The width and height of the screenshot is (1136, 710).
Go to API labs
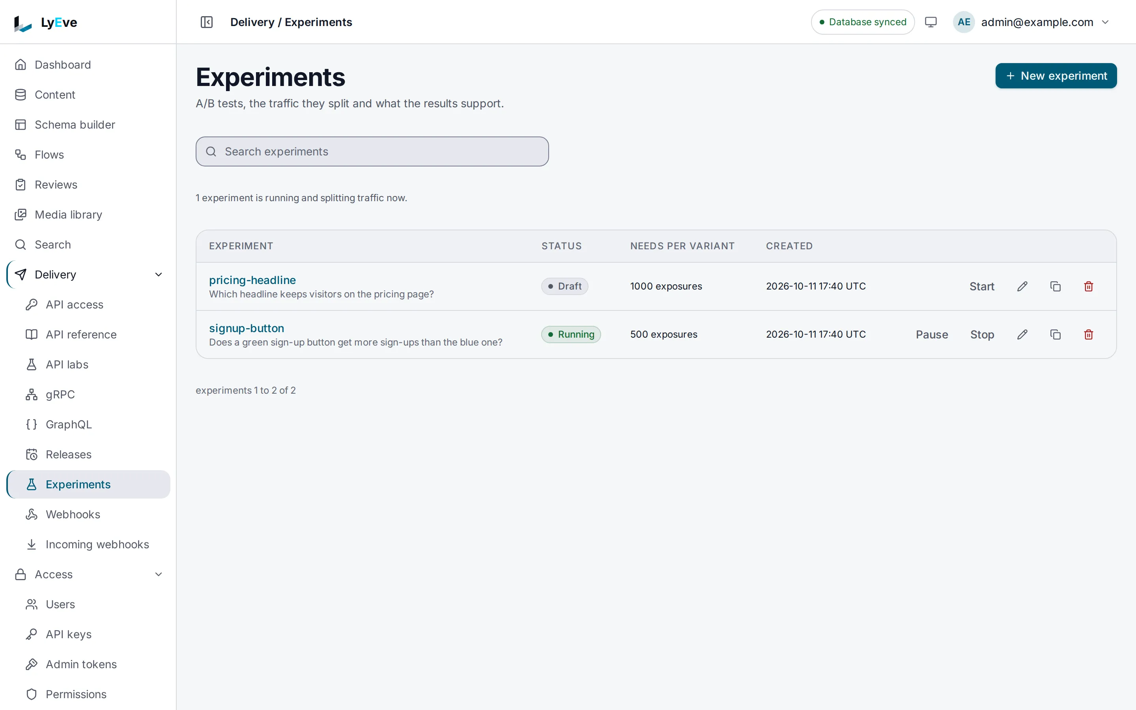88,364
